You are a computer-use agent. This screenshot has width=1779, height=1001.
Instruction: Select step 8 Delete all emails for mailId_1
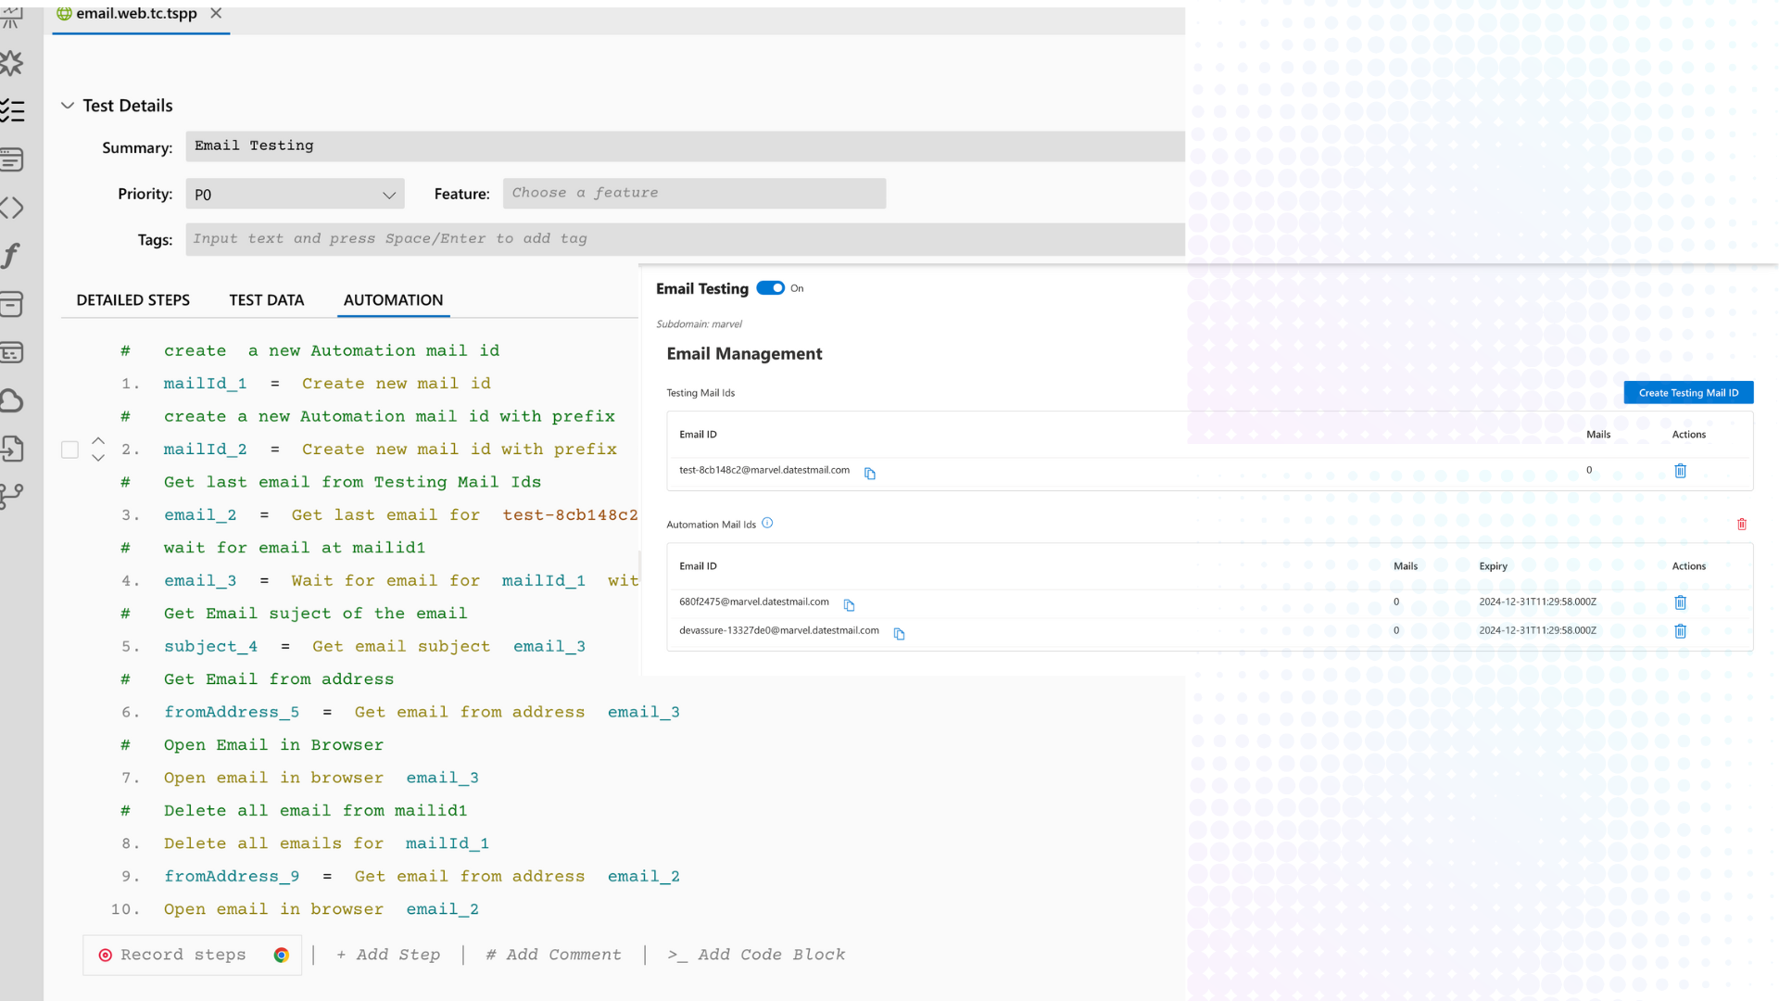tap(326, 844)
